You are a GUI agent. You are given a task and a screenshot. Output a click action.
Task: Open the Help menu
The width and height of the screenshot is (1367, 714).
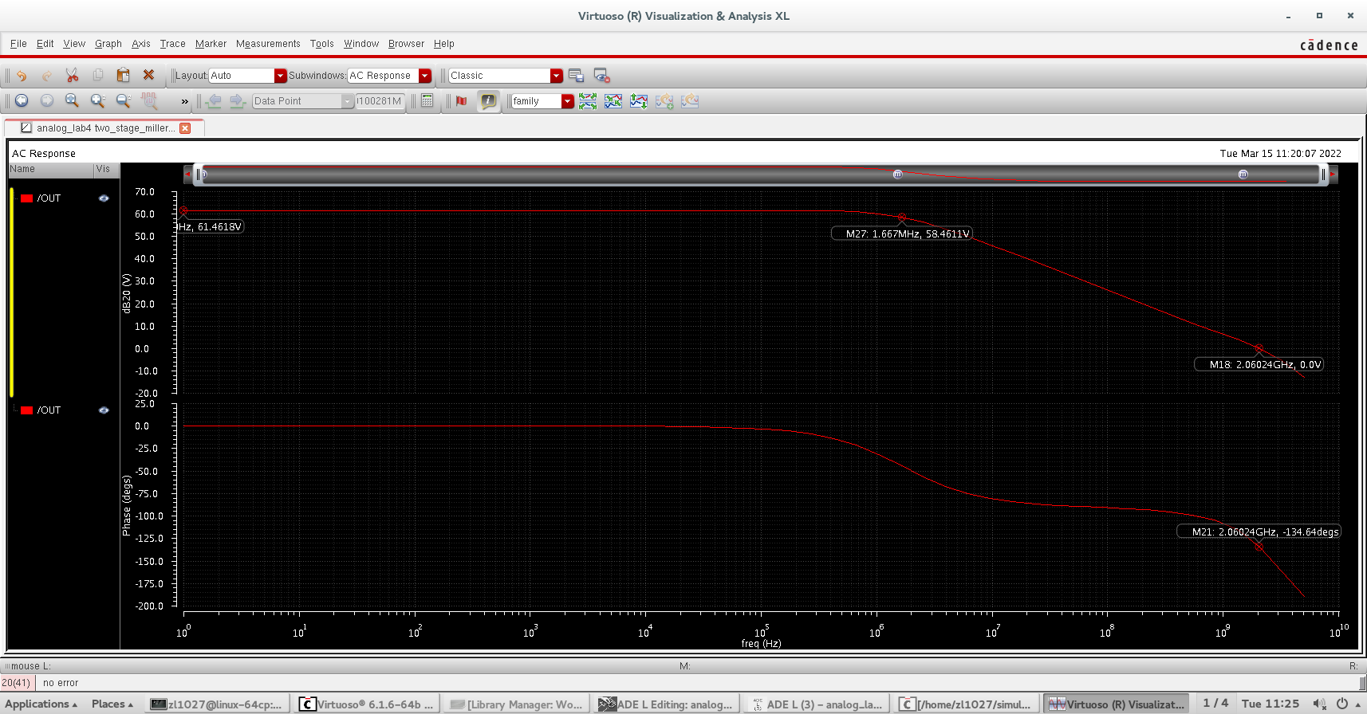click(444, 44)
